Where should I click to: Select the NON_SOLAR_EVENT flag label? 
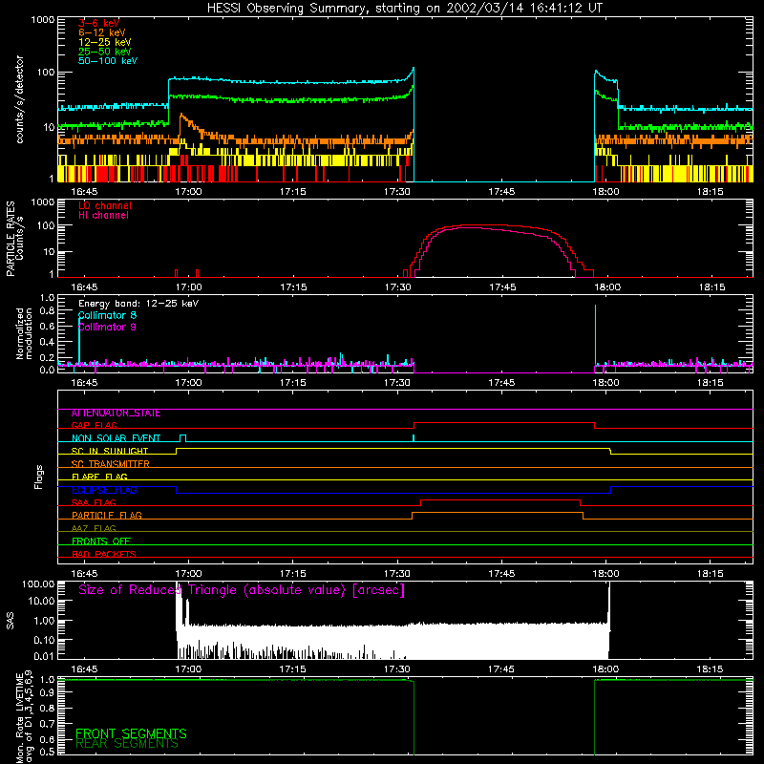point(116,438)
